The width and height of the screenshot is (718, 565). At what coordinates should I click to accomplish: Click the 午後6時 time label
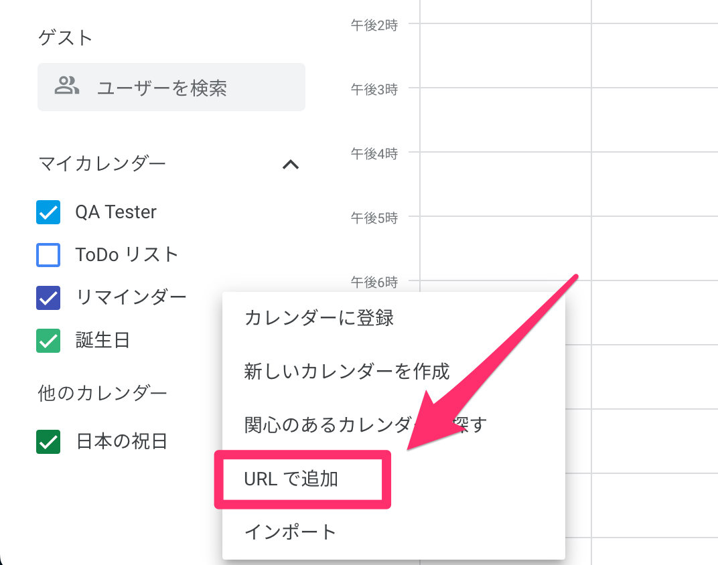tap(373, 282)
